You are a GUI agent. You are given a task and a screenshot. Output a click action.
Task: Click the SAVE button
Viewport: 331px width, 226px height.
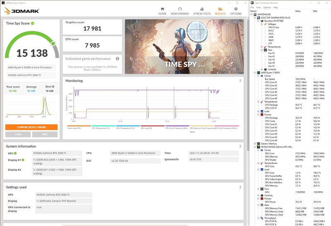(45, 134)
